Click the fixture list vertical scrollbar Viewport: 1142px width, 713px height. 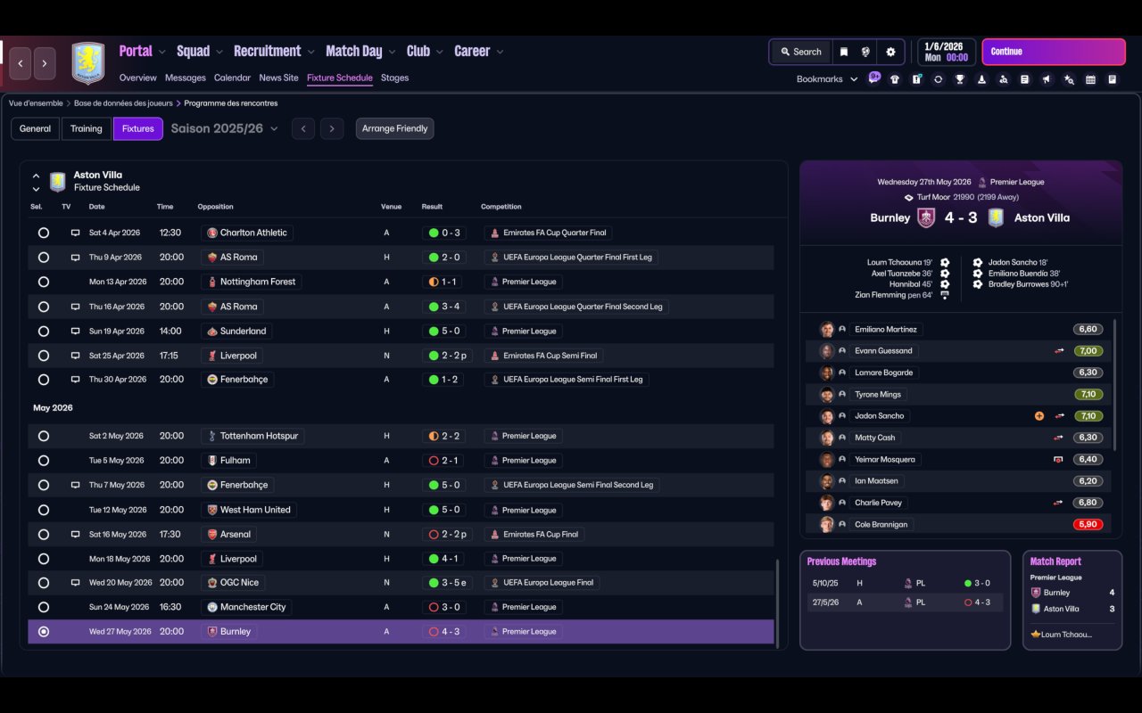[778, 602]
